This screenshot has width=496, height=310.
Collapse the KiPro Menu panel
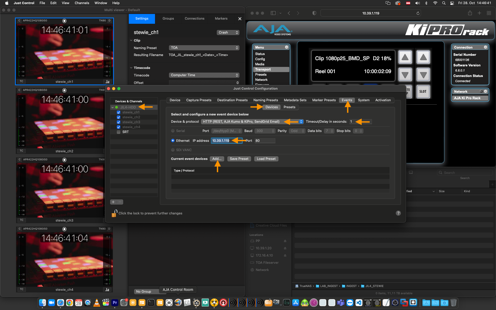tap(286, 47)
